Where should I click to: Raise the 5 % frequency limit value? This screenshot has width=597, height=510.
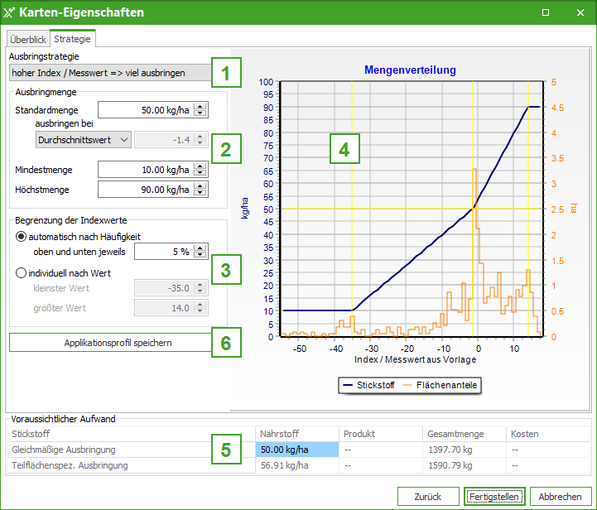tap(200, 248)
